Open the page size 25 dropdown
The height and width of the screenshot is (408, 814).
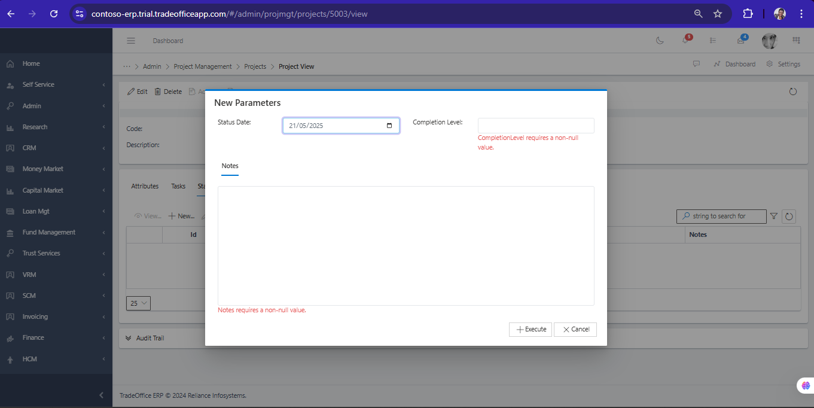tap(138, 303)
